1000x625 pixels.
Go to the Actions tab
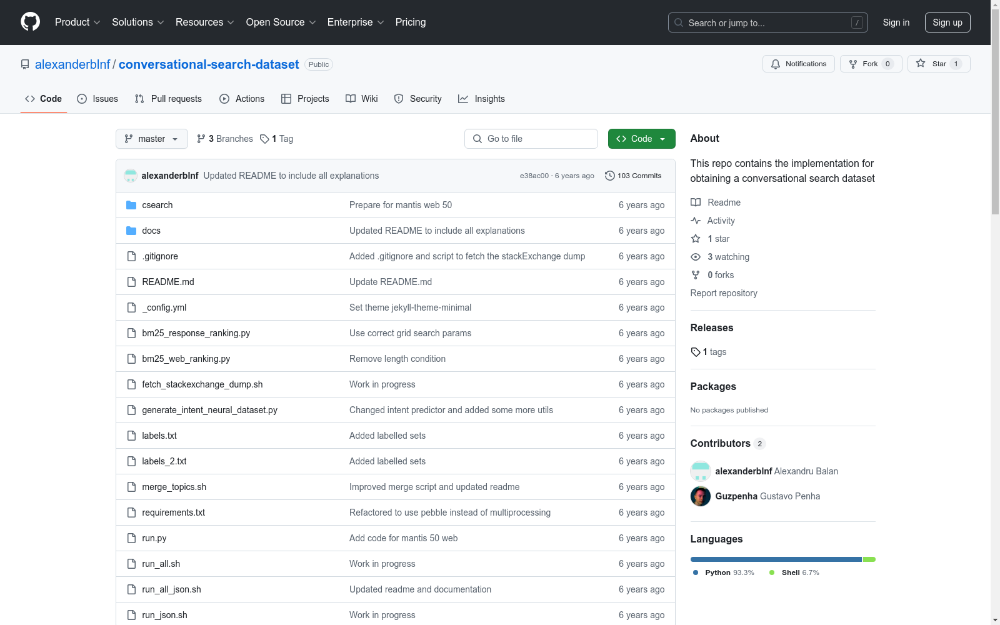(242, 99)
